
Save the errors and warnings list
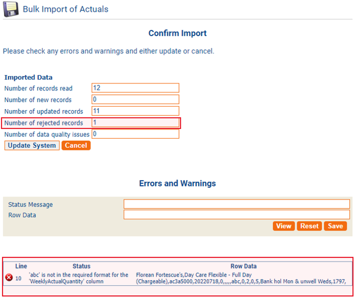335,226
